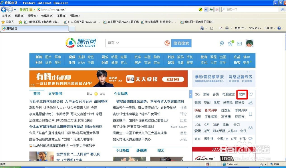This screenshot has height=168, width=286.
Task: Click the magnifier search button in IE
Action: [282, 9]
